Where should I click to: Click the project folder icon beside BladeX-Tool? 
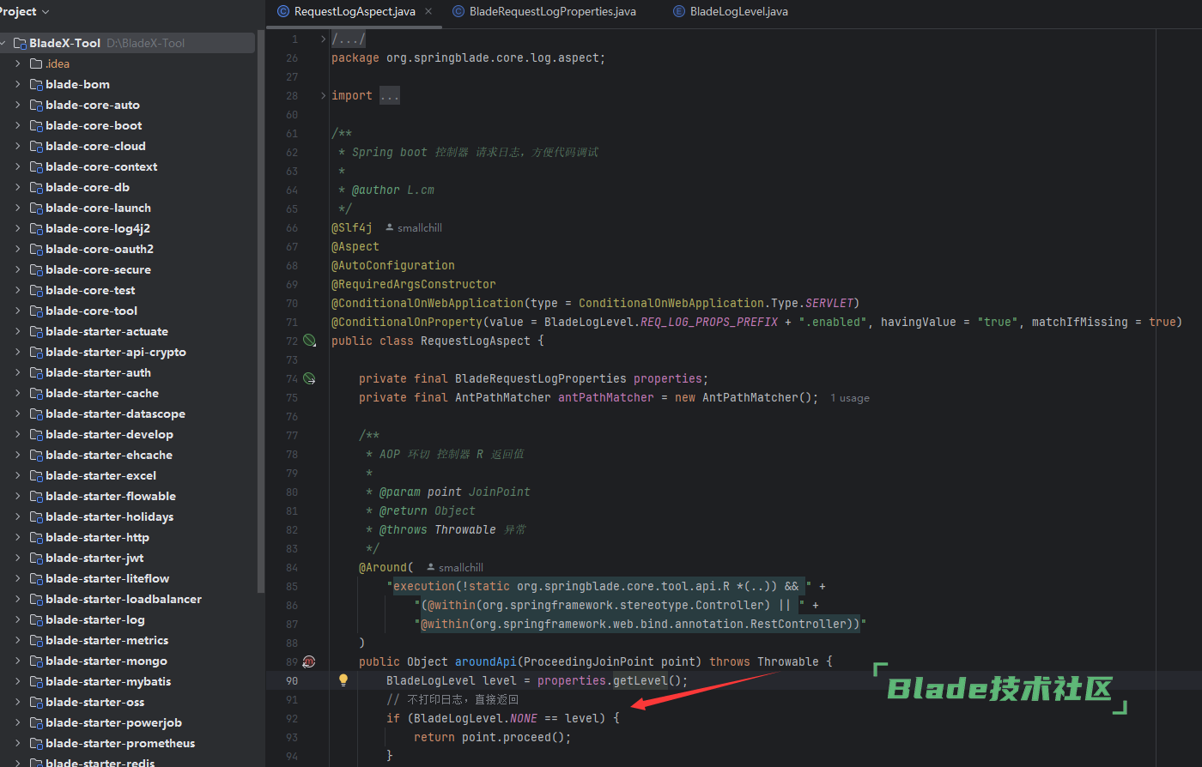pos(20,43)
